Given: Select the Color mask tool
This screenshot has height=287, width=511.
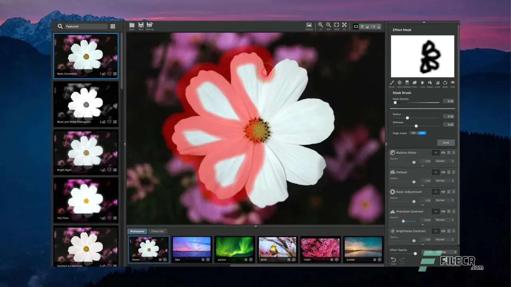Looking at the screenshot, I should coord(414,83).
